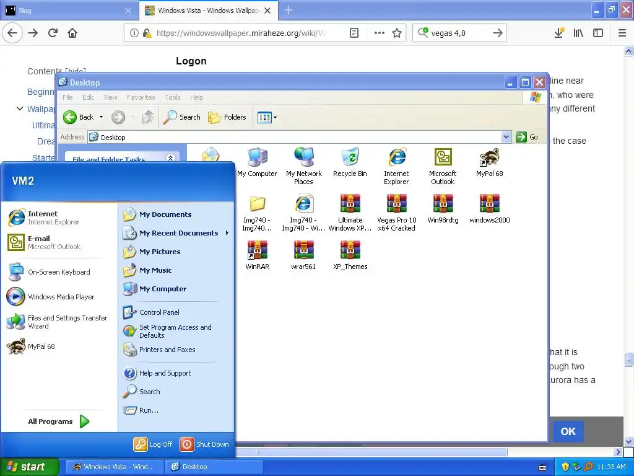Open Back history dropdown arrow
This screenshot has width=634, height=476.
(101, 117)
